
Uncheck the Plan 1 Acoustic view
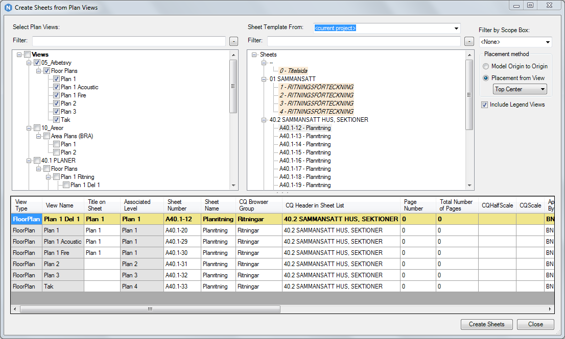click(56, 87)
